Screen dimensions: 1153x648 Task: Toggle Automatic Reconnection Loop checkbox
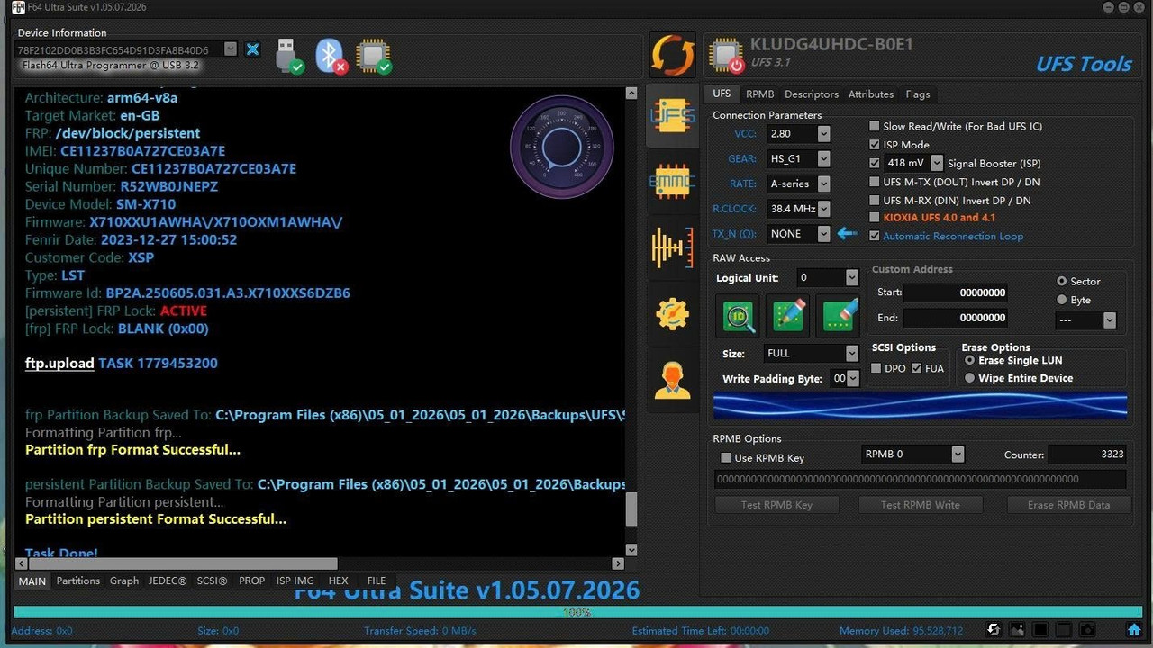point(875,236)
